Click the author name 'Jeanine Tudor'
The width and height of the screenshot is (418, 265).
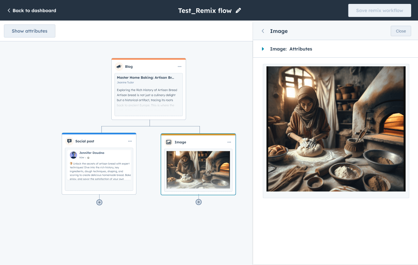click(125, 82)
